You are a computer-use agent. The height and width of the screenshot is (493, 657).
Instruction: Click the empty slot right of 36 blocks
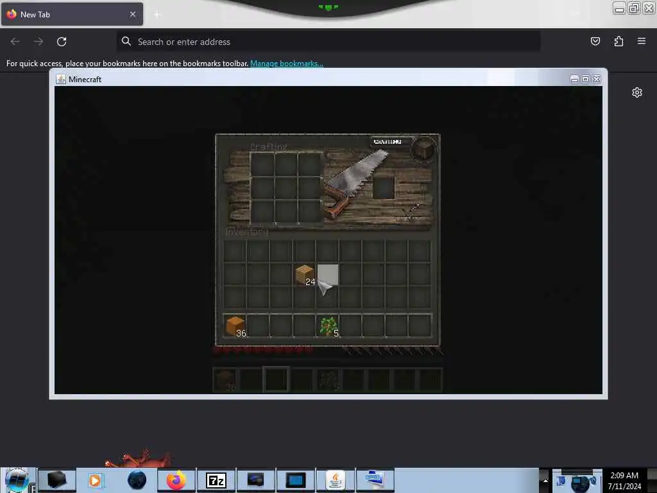click(x=258, y=326)
